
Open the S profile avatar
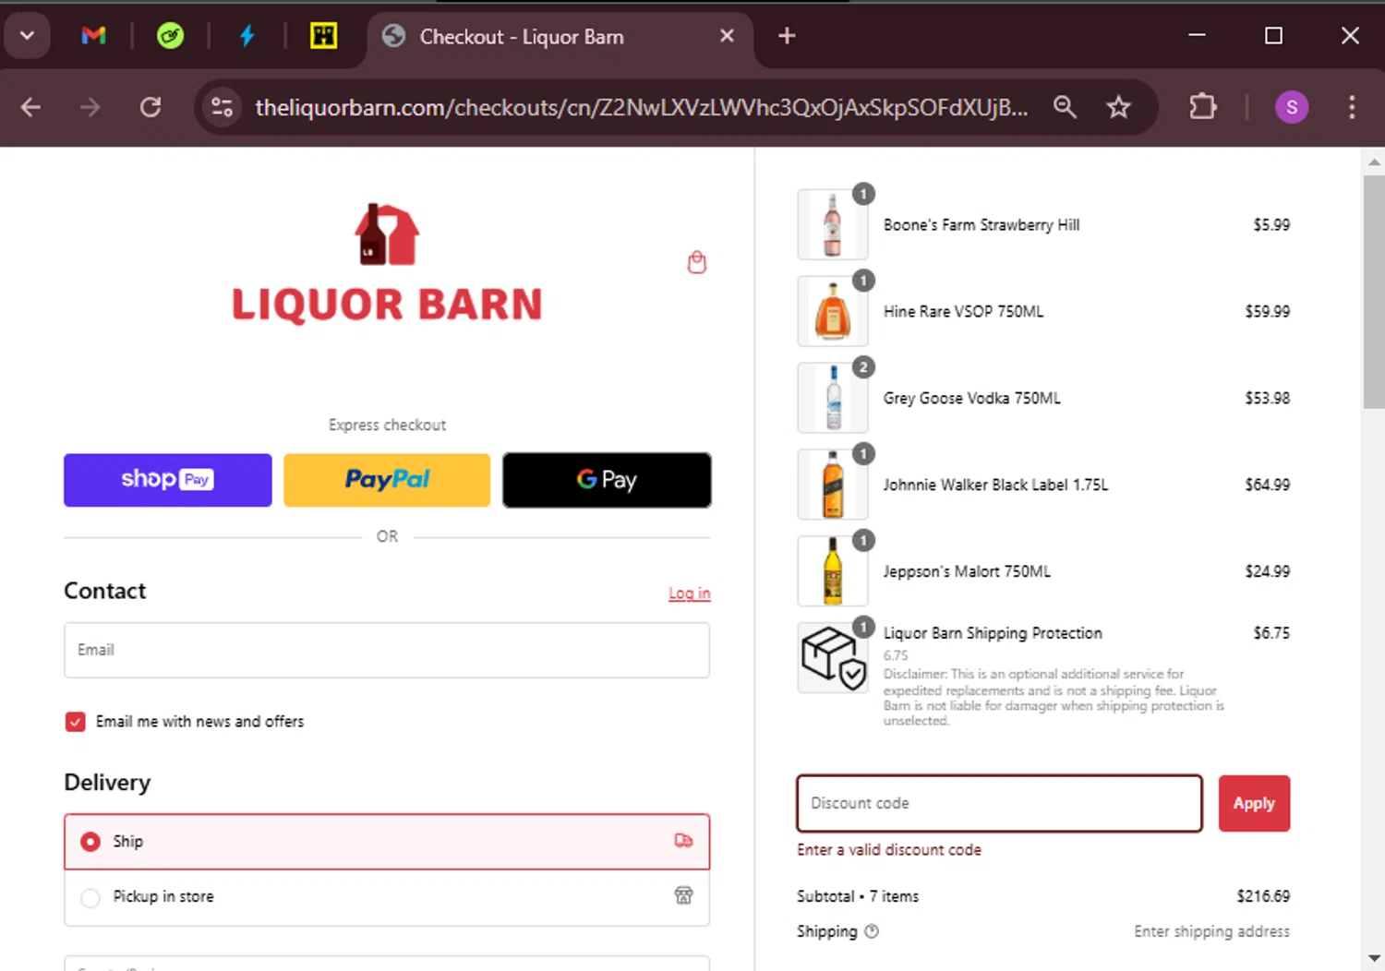(x=1291, y=107)
